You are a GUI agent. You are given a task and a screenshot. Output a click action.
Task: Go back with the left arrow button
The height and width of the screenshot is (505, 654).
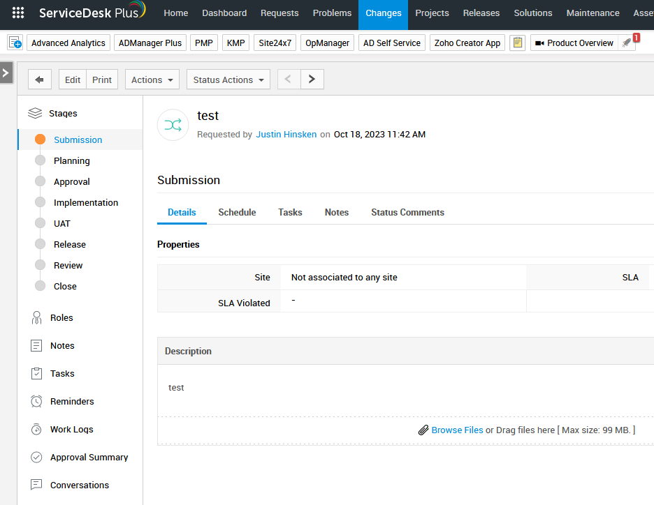point(40,79)
